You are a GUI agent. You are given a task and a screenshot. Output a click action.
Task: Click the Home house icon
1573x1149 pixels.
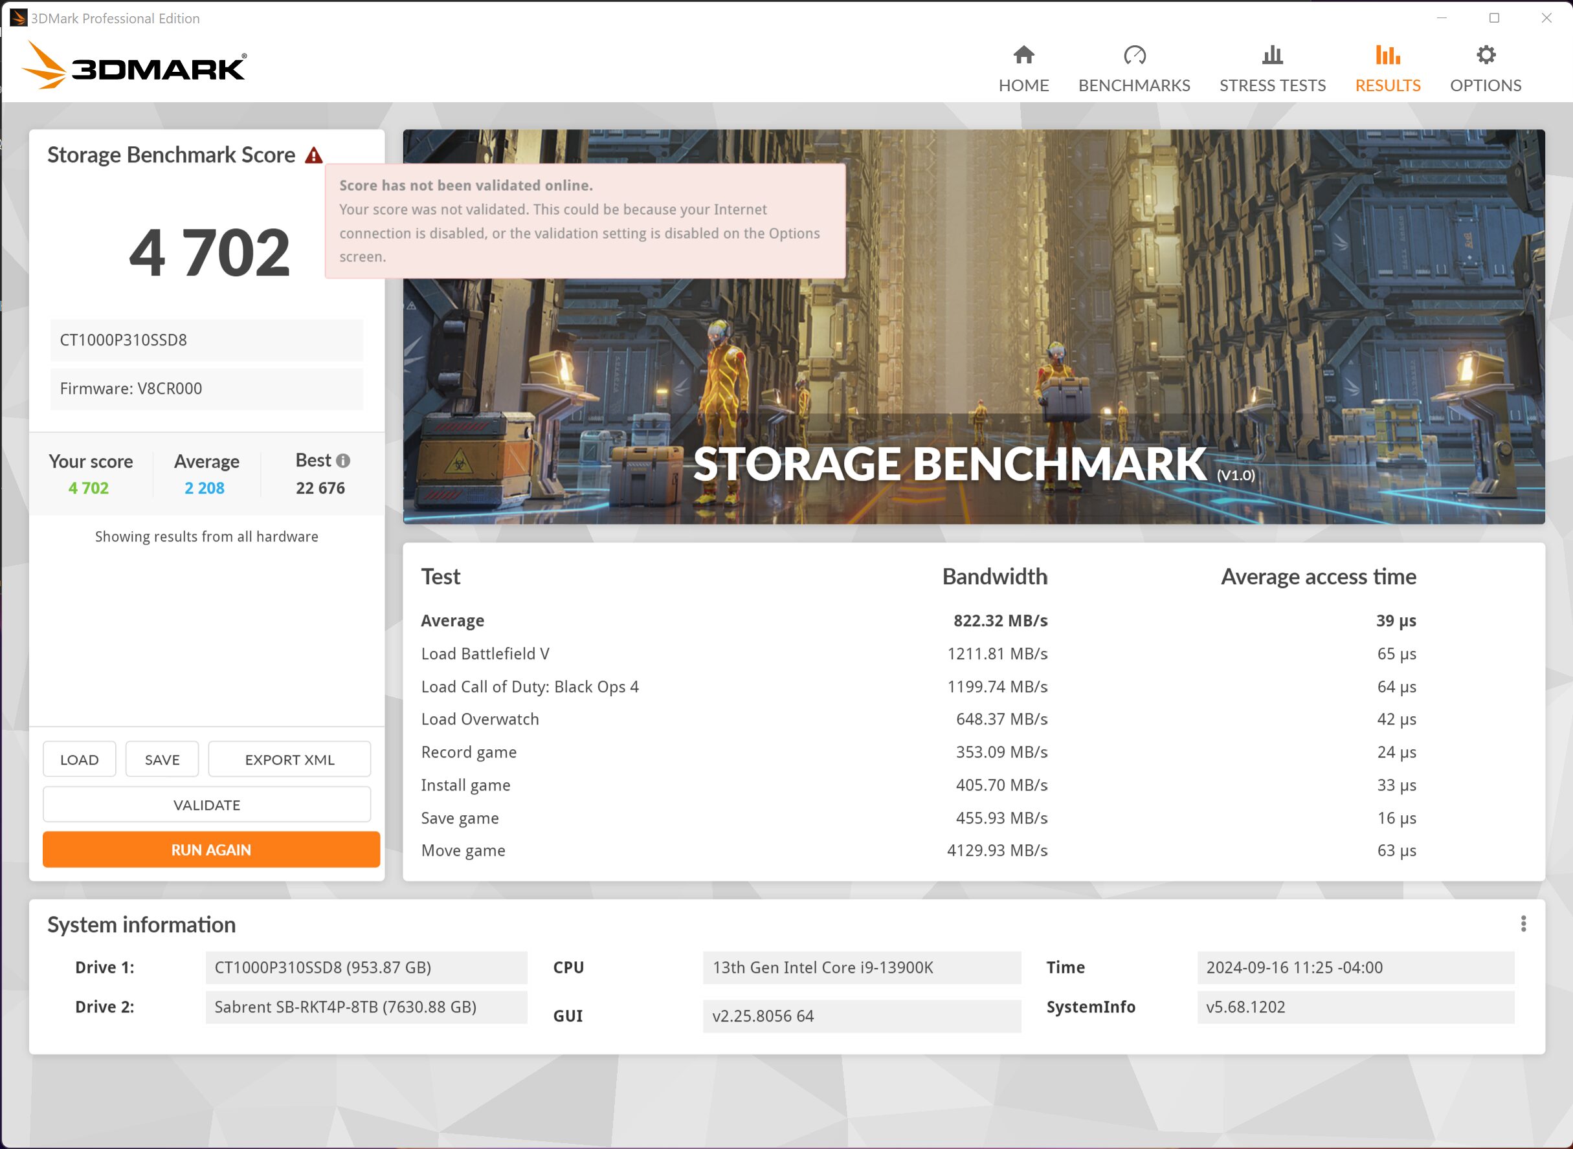[x=1023, y=55]
